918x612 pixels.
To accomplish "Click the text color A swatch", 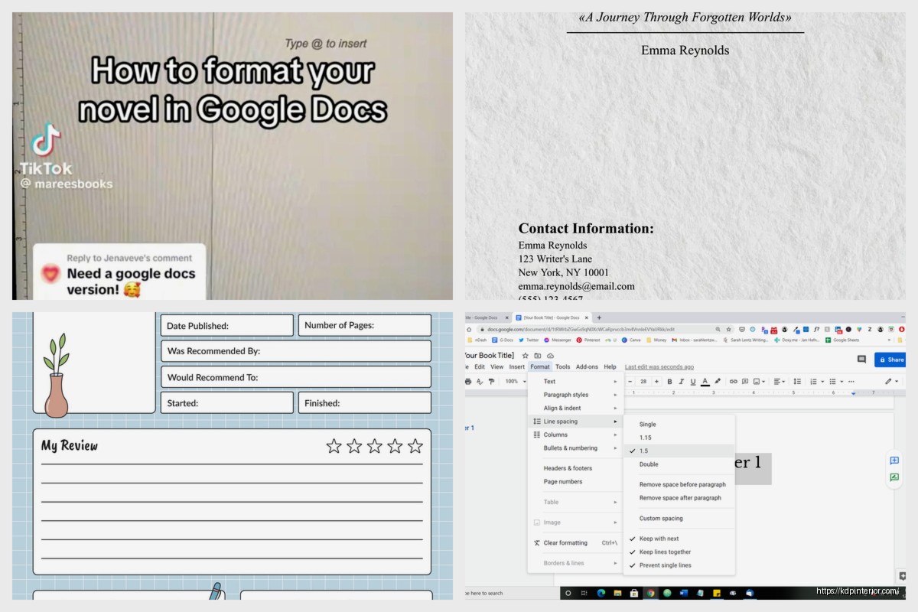I will point(705,381).
